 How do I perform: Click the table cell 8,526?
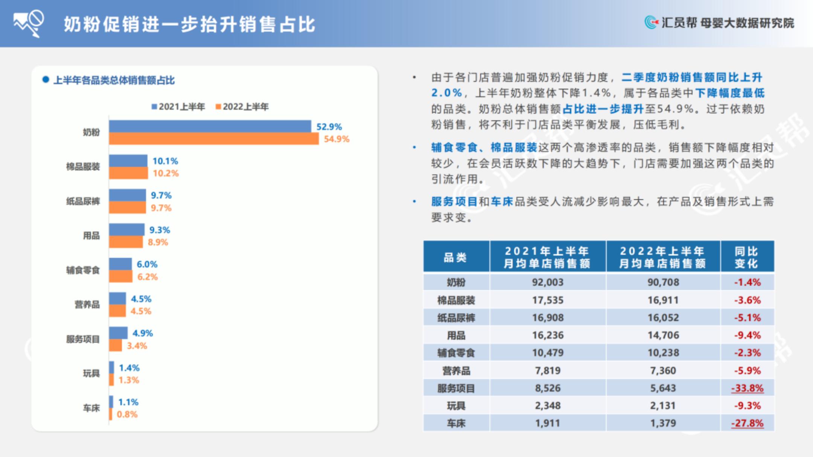tap(548, 388)
